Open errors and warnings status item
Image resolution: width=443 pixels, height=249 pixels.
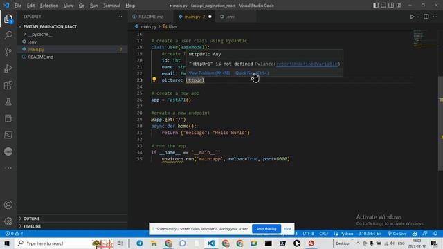(14, 234)
